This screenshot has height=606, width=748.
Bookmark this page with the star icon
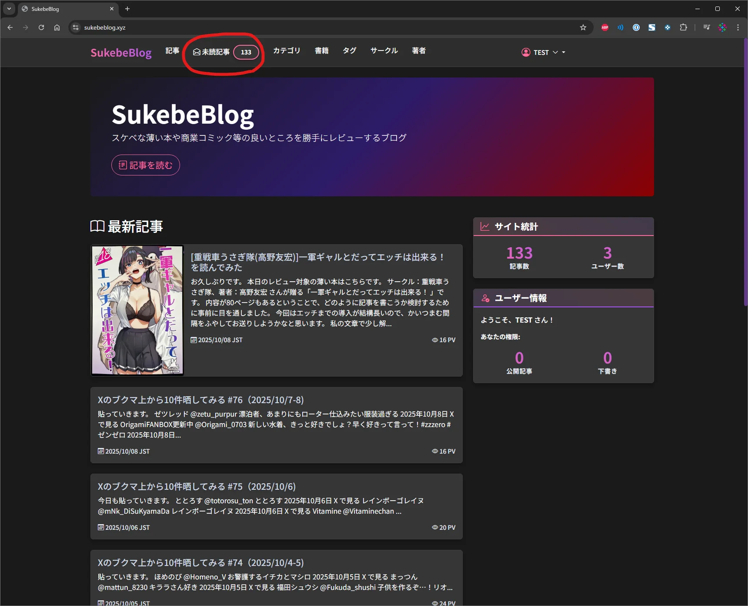coord(583,27)
